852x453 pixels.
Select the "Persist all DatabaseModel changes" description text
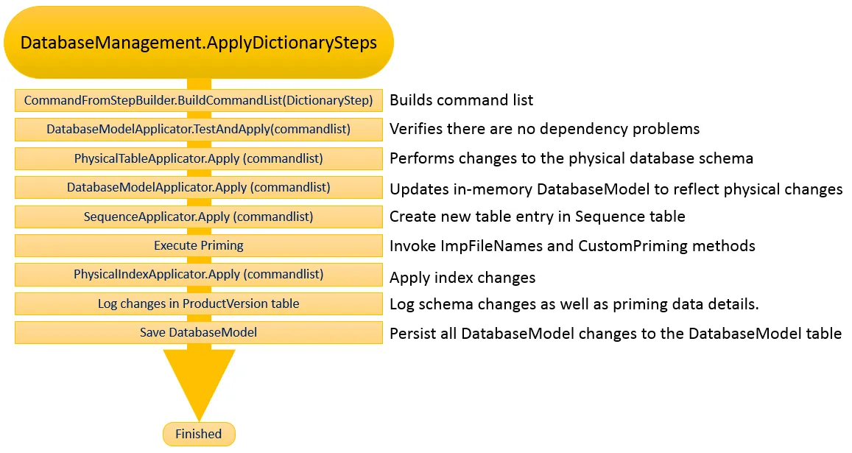tap(615, 334)
